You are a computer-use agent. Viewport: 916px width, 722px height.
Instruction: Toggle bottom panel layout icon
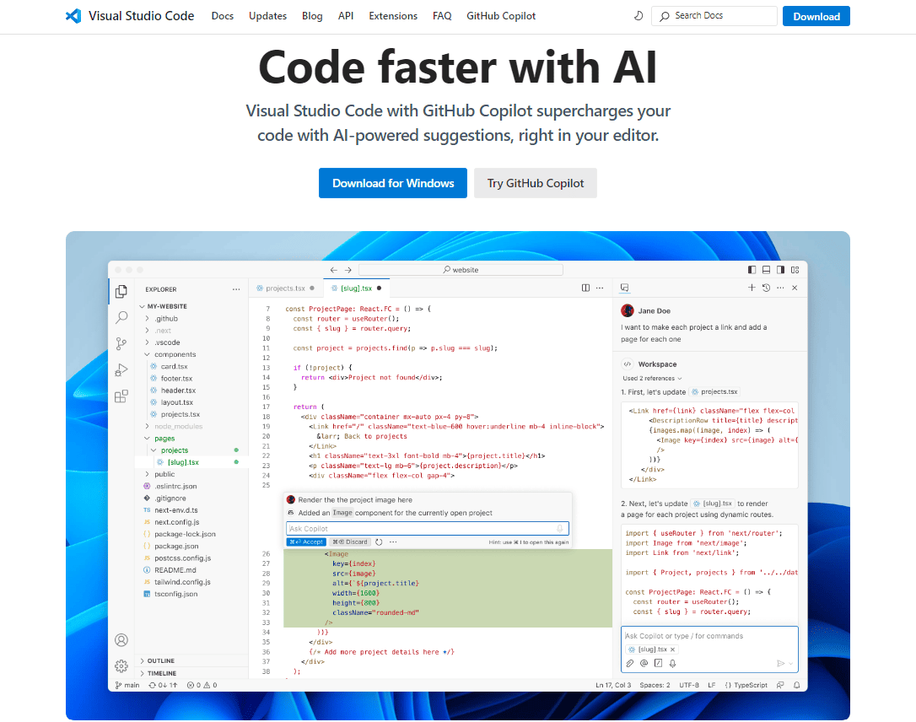(x=766, y=270)
